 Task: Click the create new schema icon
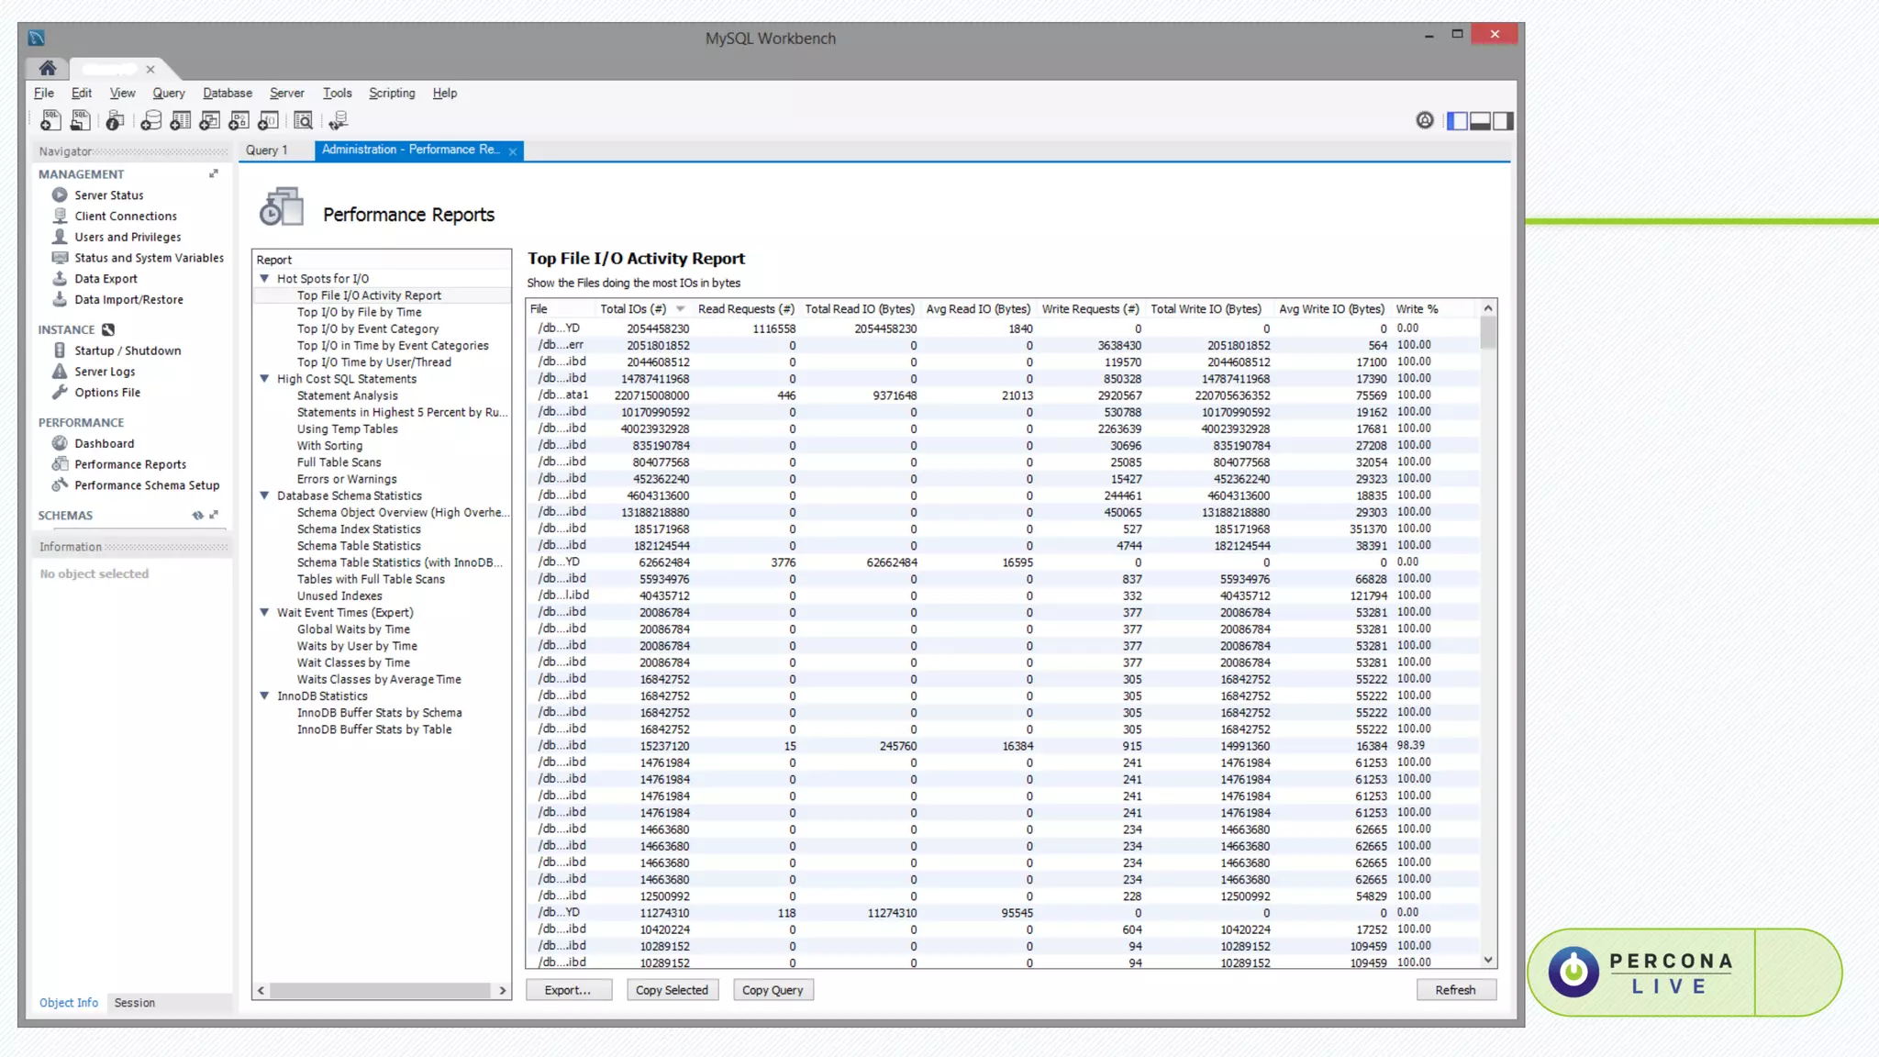[151, 120]
